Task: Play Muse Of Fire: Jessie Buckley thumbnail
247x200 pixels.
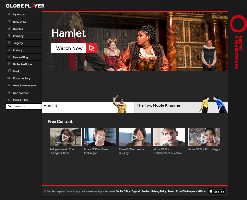Action: [x=135, y=137]
